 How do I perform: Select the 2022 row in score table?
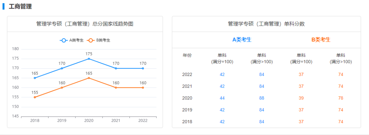(x=266, y=75)
